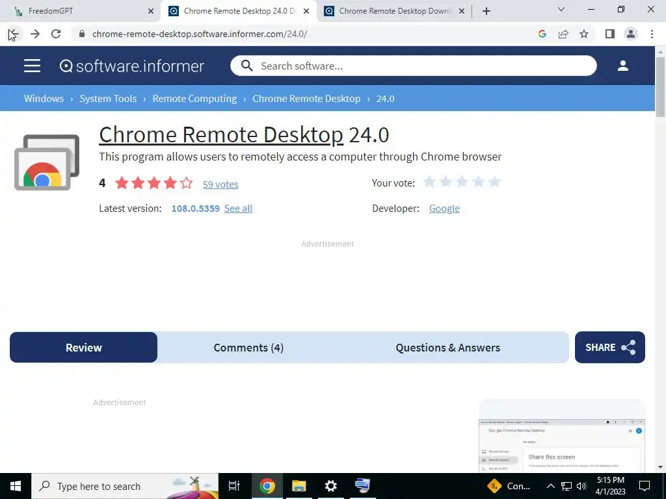Viewport: 666px width, 499px height.
Task: Open Settings gear on the taskbar
Action: click(x=330, y=486)
